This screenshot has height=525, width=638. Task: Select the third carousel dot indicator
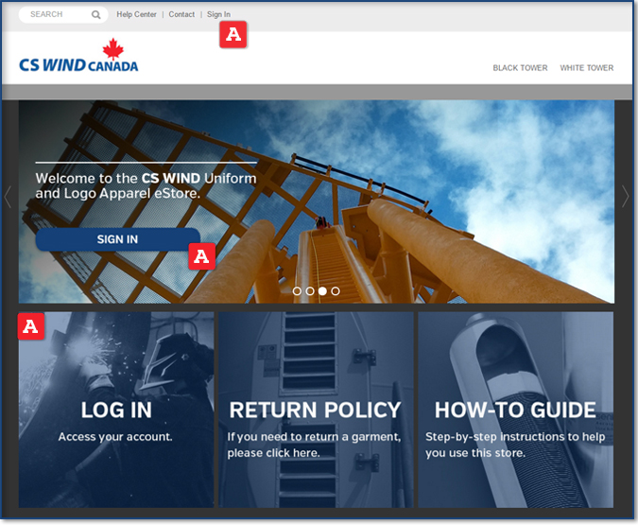(x=322, y=291)
